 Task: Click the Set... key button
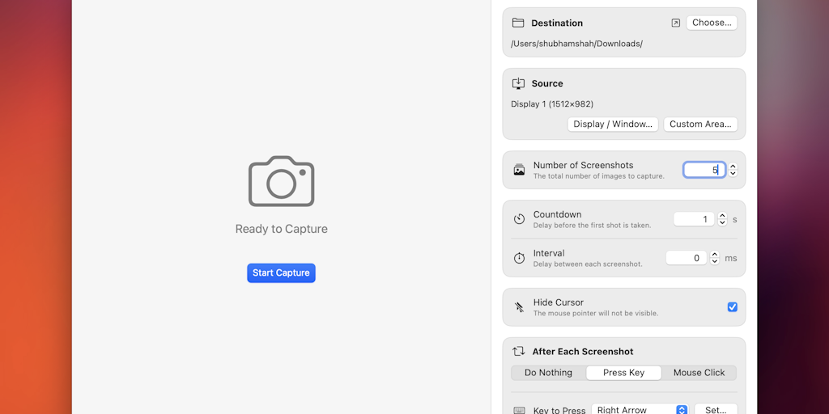(x=716, y=410)
